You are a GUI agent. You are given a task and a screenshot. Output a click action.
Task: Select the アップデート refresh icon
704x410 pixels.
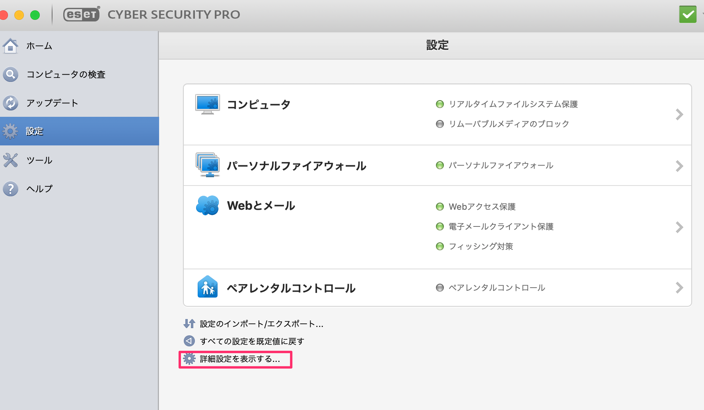tap(10, 103)
